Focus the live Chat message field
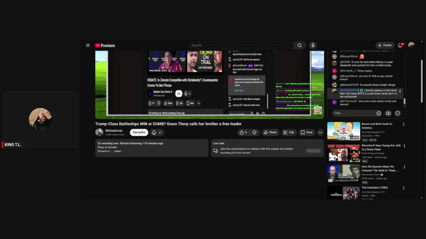This screenshot has height=239, width=426. click(x=354, y=113)
